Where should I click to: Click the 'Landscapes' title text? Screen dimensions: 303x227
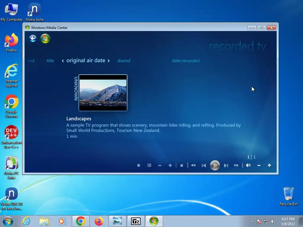tap(79, 119)
